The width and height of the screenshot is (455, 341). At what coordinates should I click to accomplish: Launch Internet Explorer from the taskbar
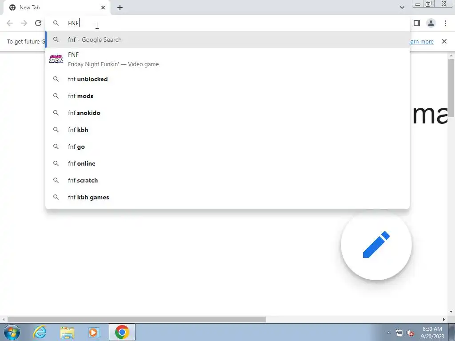(x=40, y=332)
